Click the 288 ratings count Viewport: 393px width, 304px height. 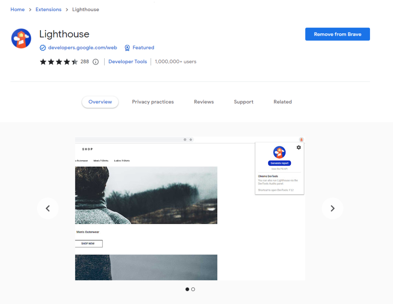click(85, 62)
